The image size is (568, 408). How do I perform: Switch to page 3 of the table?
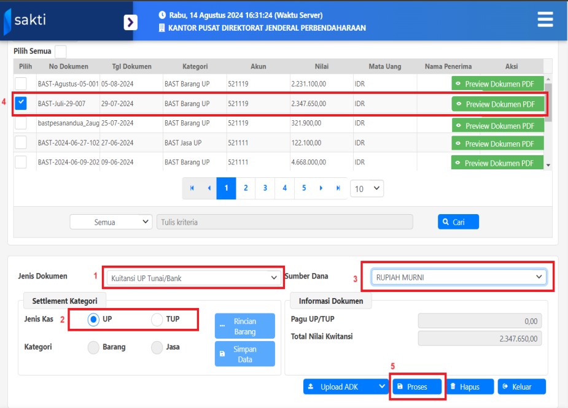pos(265,188)
